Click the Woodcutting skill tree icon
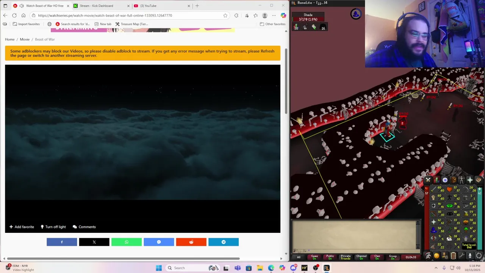485x273 pixels. point(466,230)
